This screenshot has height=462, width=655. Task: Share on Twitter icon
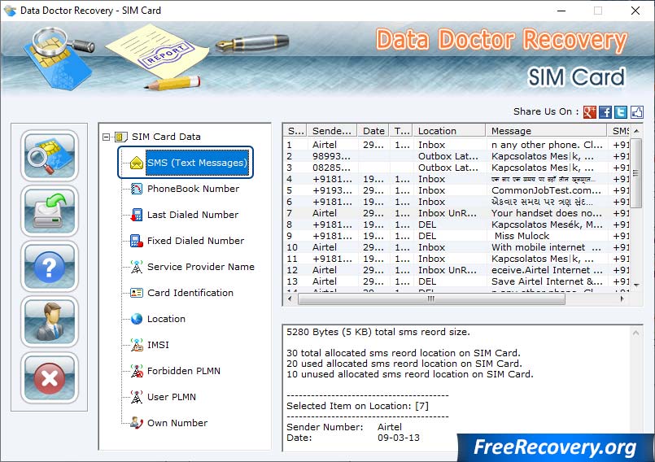tap(621, 111)
